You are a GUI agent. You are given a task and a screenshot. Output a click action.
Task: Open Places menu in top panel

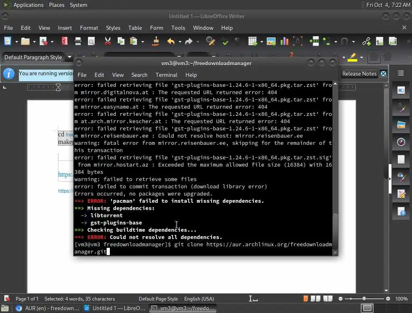click(x=56, y=5)
